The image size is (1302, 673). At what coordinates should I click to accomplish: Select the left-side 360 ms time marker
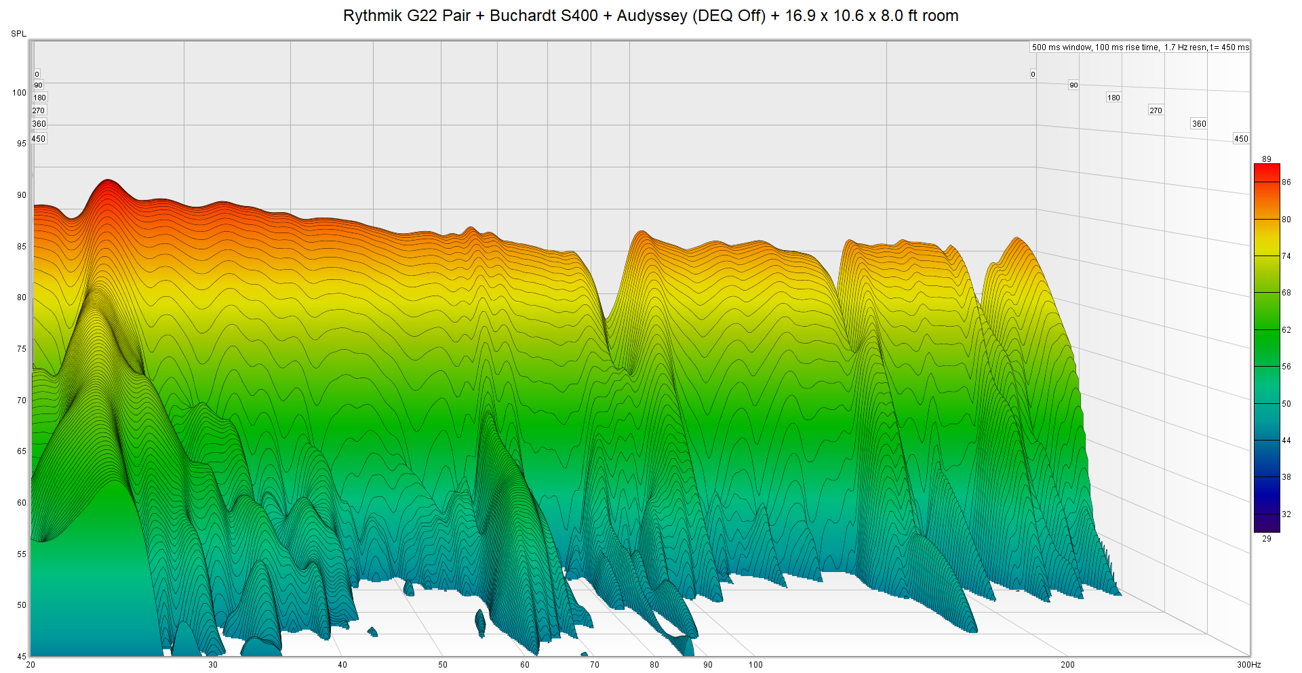[x=39, y=124]
